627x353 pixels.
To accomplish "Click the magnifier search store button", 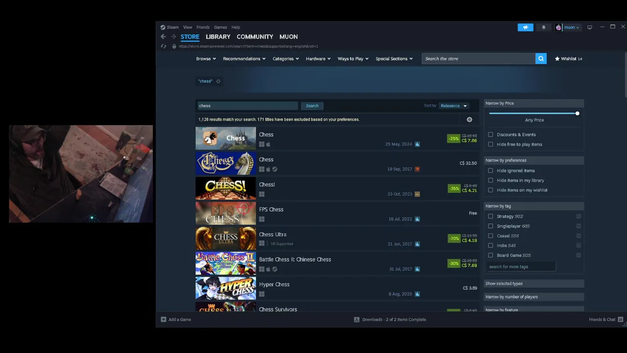I will pos(541,59).
